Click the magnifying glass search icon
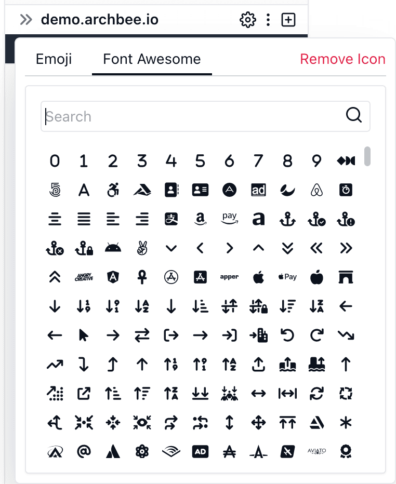Screen dimensions: 396x484 pos(354,115)
